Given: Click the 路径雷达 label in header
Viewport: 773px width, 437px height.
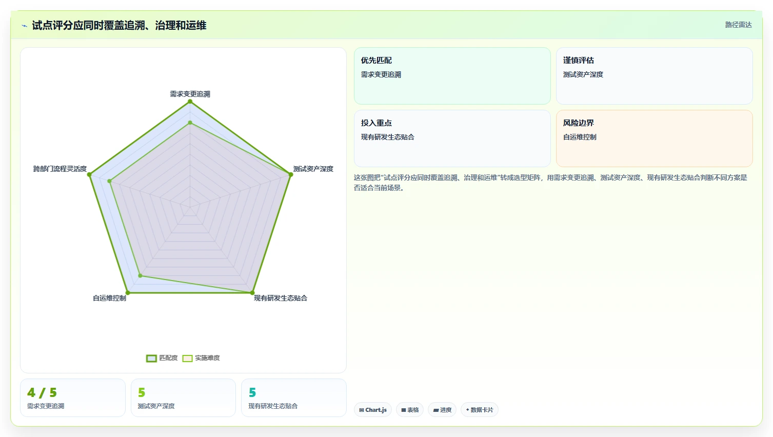Looking at the screenshot, I should pos(738,25).
